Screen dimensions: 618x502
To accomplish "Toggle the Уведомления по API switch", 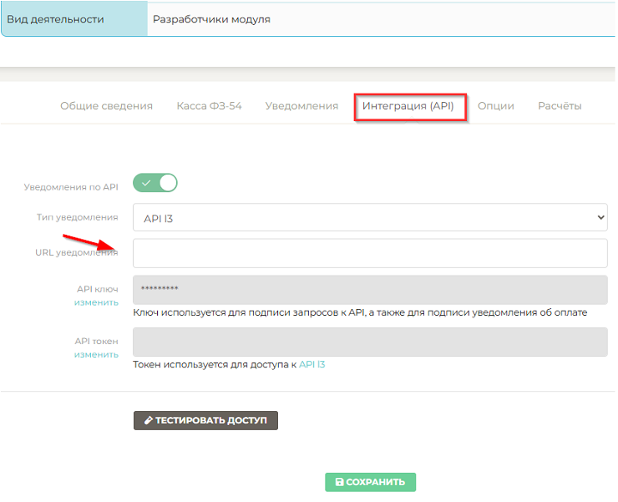I will click(x=155, y=183).
